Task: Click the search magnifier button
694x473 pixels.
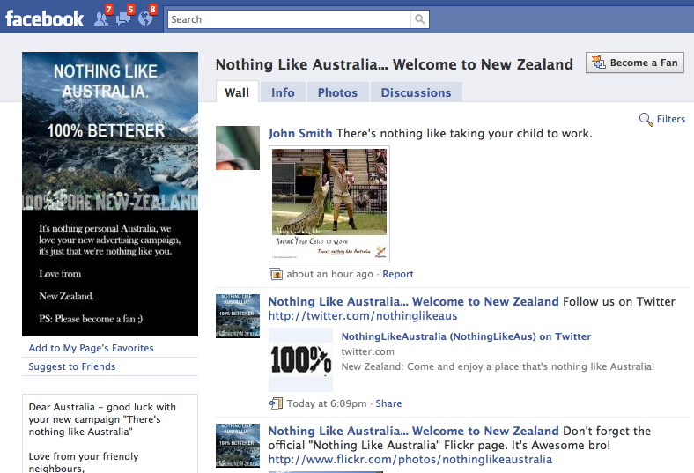Action: [x=419, y=19]
